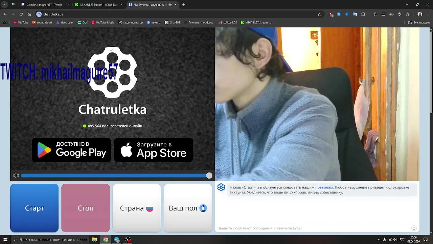
Task: Open the coilscoils70 bookmark
Action: pos(228,23)
